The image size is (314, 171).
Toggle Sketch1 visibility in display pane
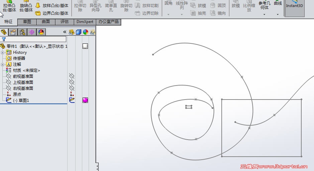coord(72,100)
